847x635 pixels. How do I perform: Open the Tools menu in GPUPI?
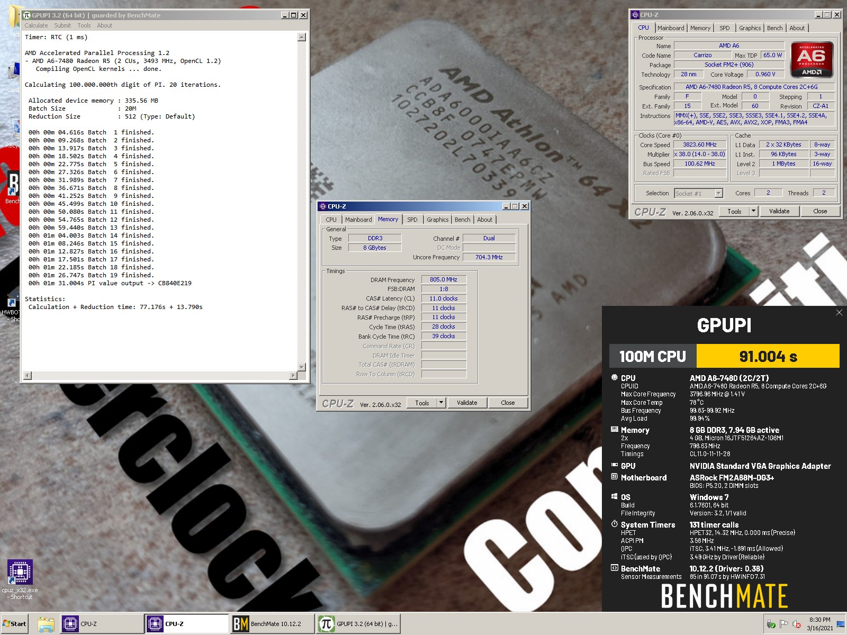[x=84, y=25]
